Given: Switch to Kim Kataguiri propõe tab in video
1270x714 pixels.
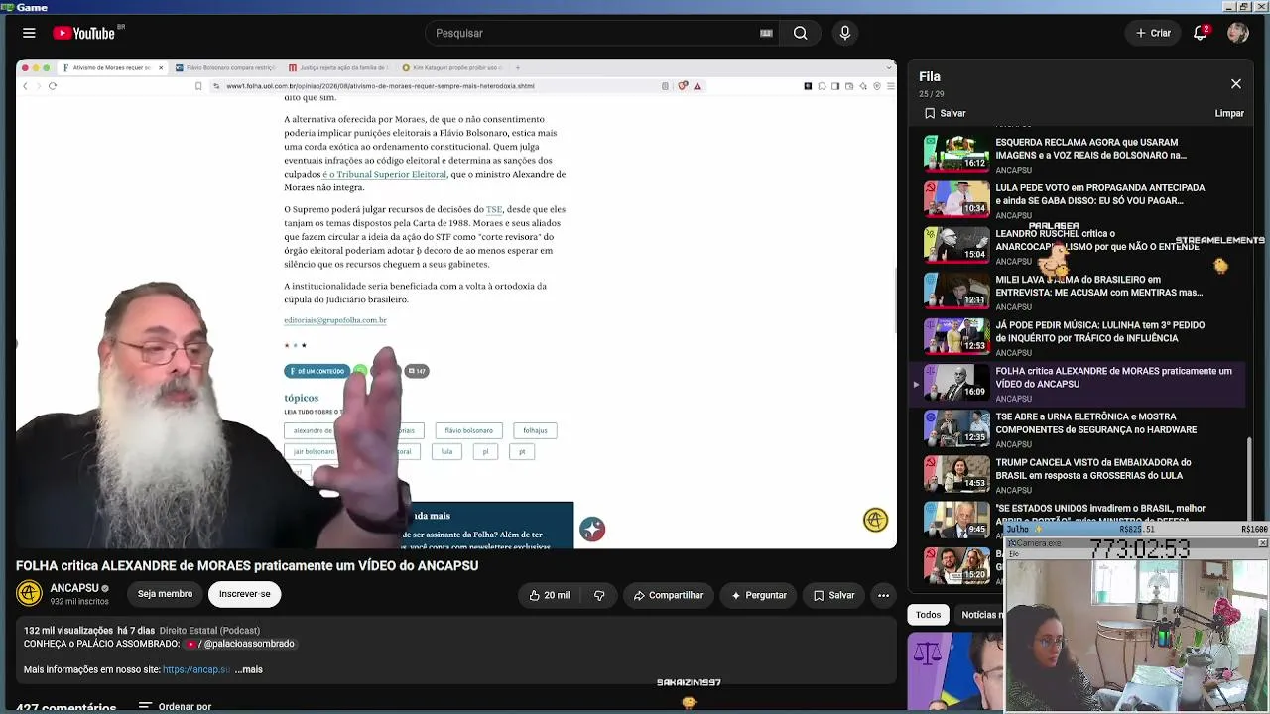Looking at the screenshot, I should coord(451,68).
